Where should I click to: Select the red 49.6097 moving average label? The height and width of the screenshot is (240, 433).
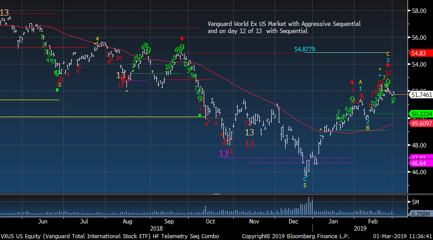420,123
